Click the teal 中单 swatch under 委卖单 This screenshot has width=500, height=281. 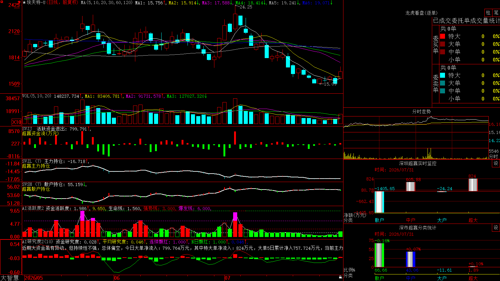442,91
